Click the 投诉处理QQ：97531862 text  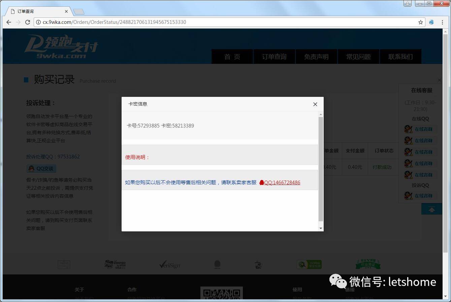click(x=53, y=157)
